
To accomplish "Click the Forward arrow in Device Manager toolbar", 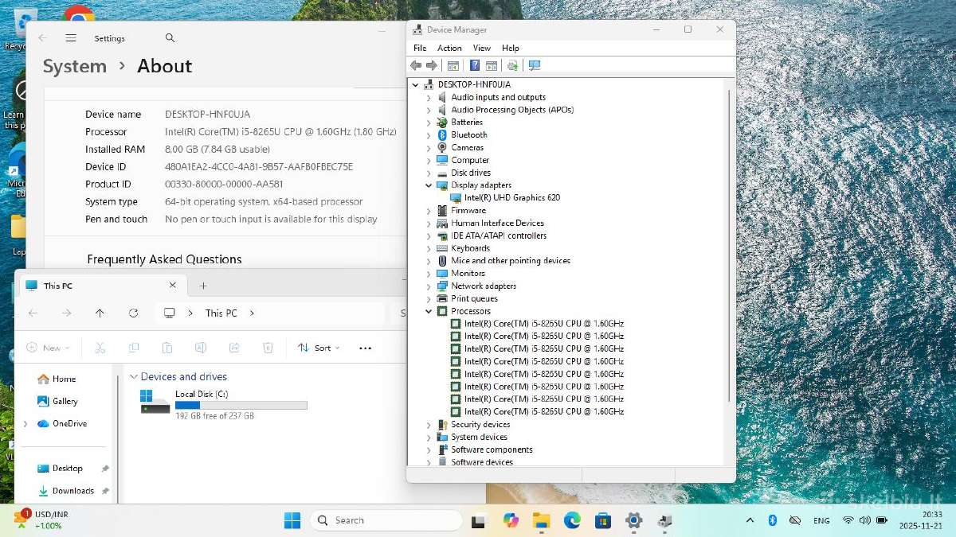I will (x=431, y=65).
